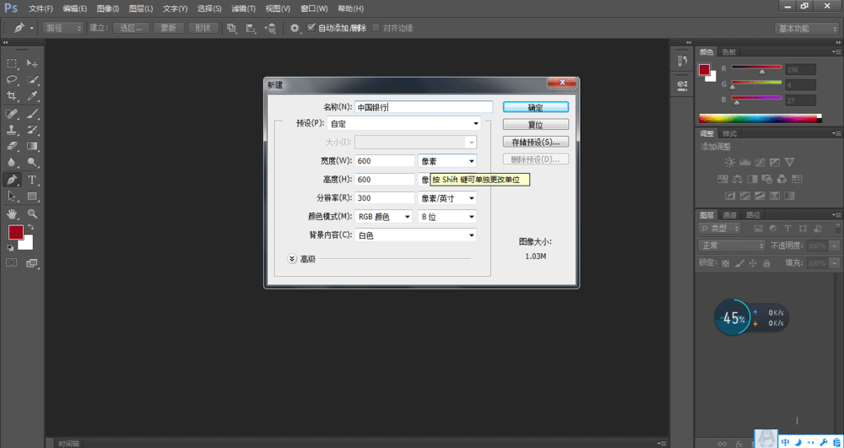Swap foreground and background colors
Image resolution: width=844 pixels, height=448 pixels.
(x=31, y=228)
